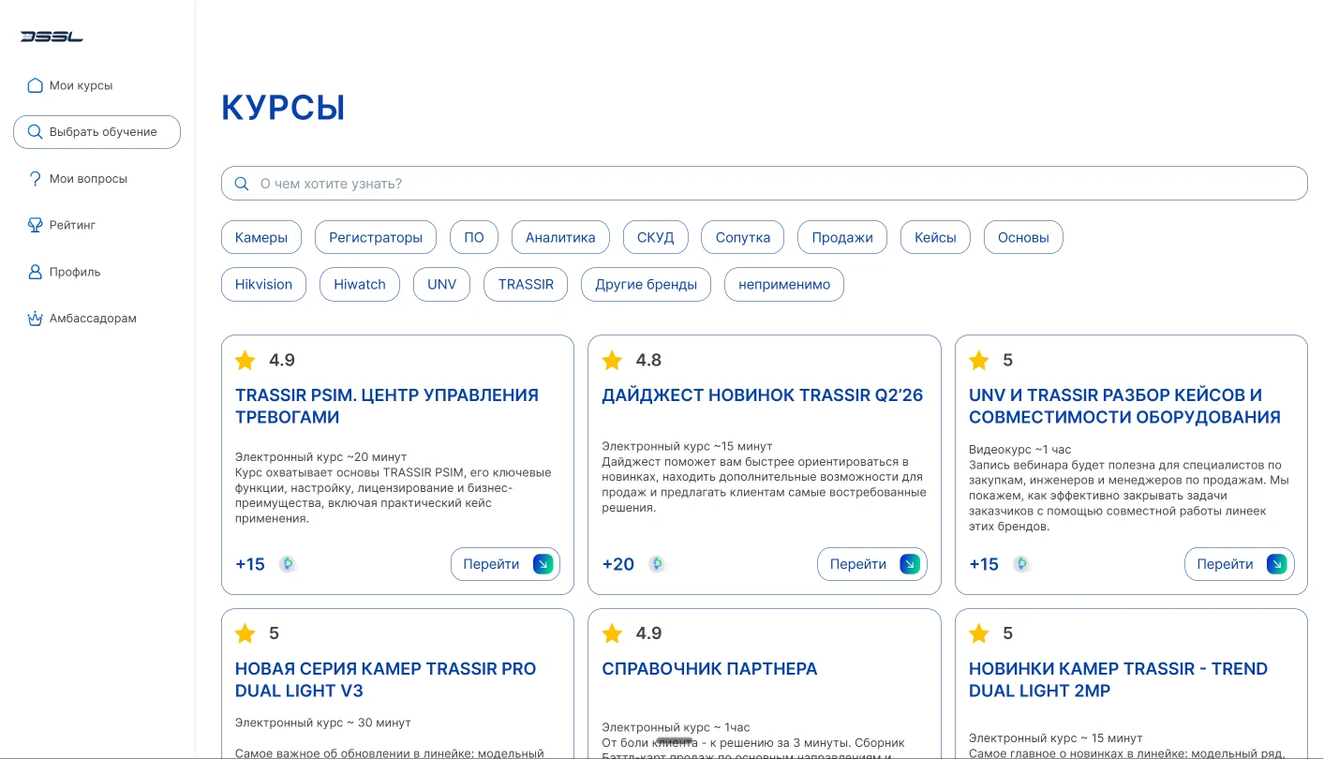Click the star icon on Дайджест новинок card
The height and width of the screenshot is (759, 1324).
(612, 360)
